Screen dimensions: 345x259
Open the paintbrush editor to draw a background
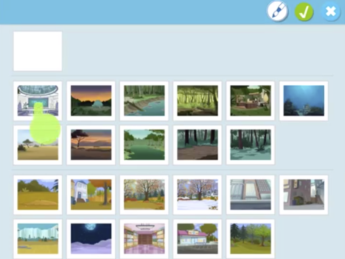point(277,12)
